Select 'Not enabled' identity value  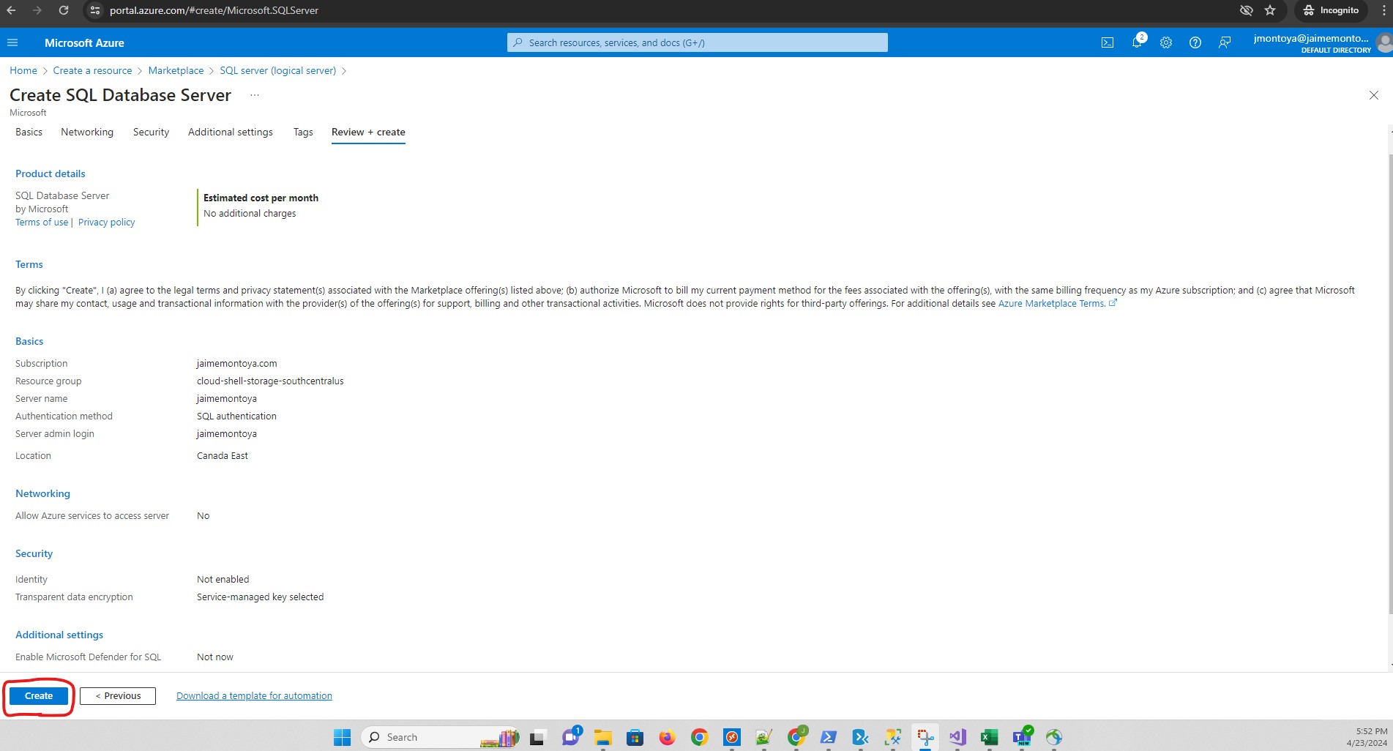pyautogui.click(x=223, y=579)
